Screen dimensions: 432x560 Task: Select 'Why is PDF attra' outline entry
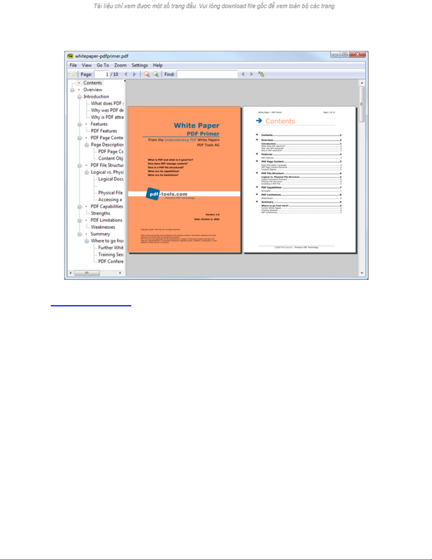click(x=107, y=117)
